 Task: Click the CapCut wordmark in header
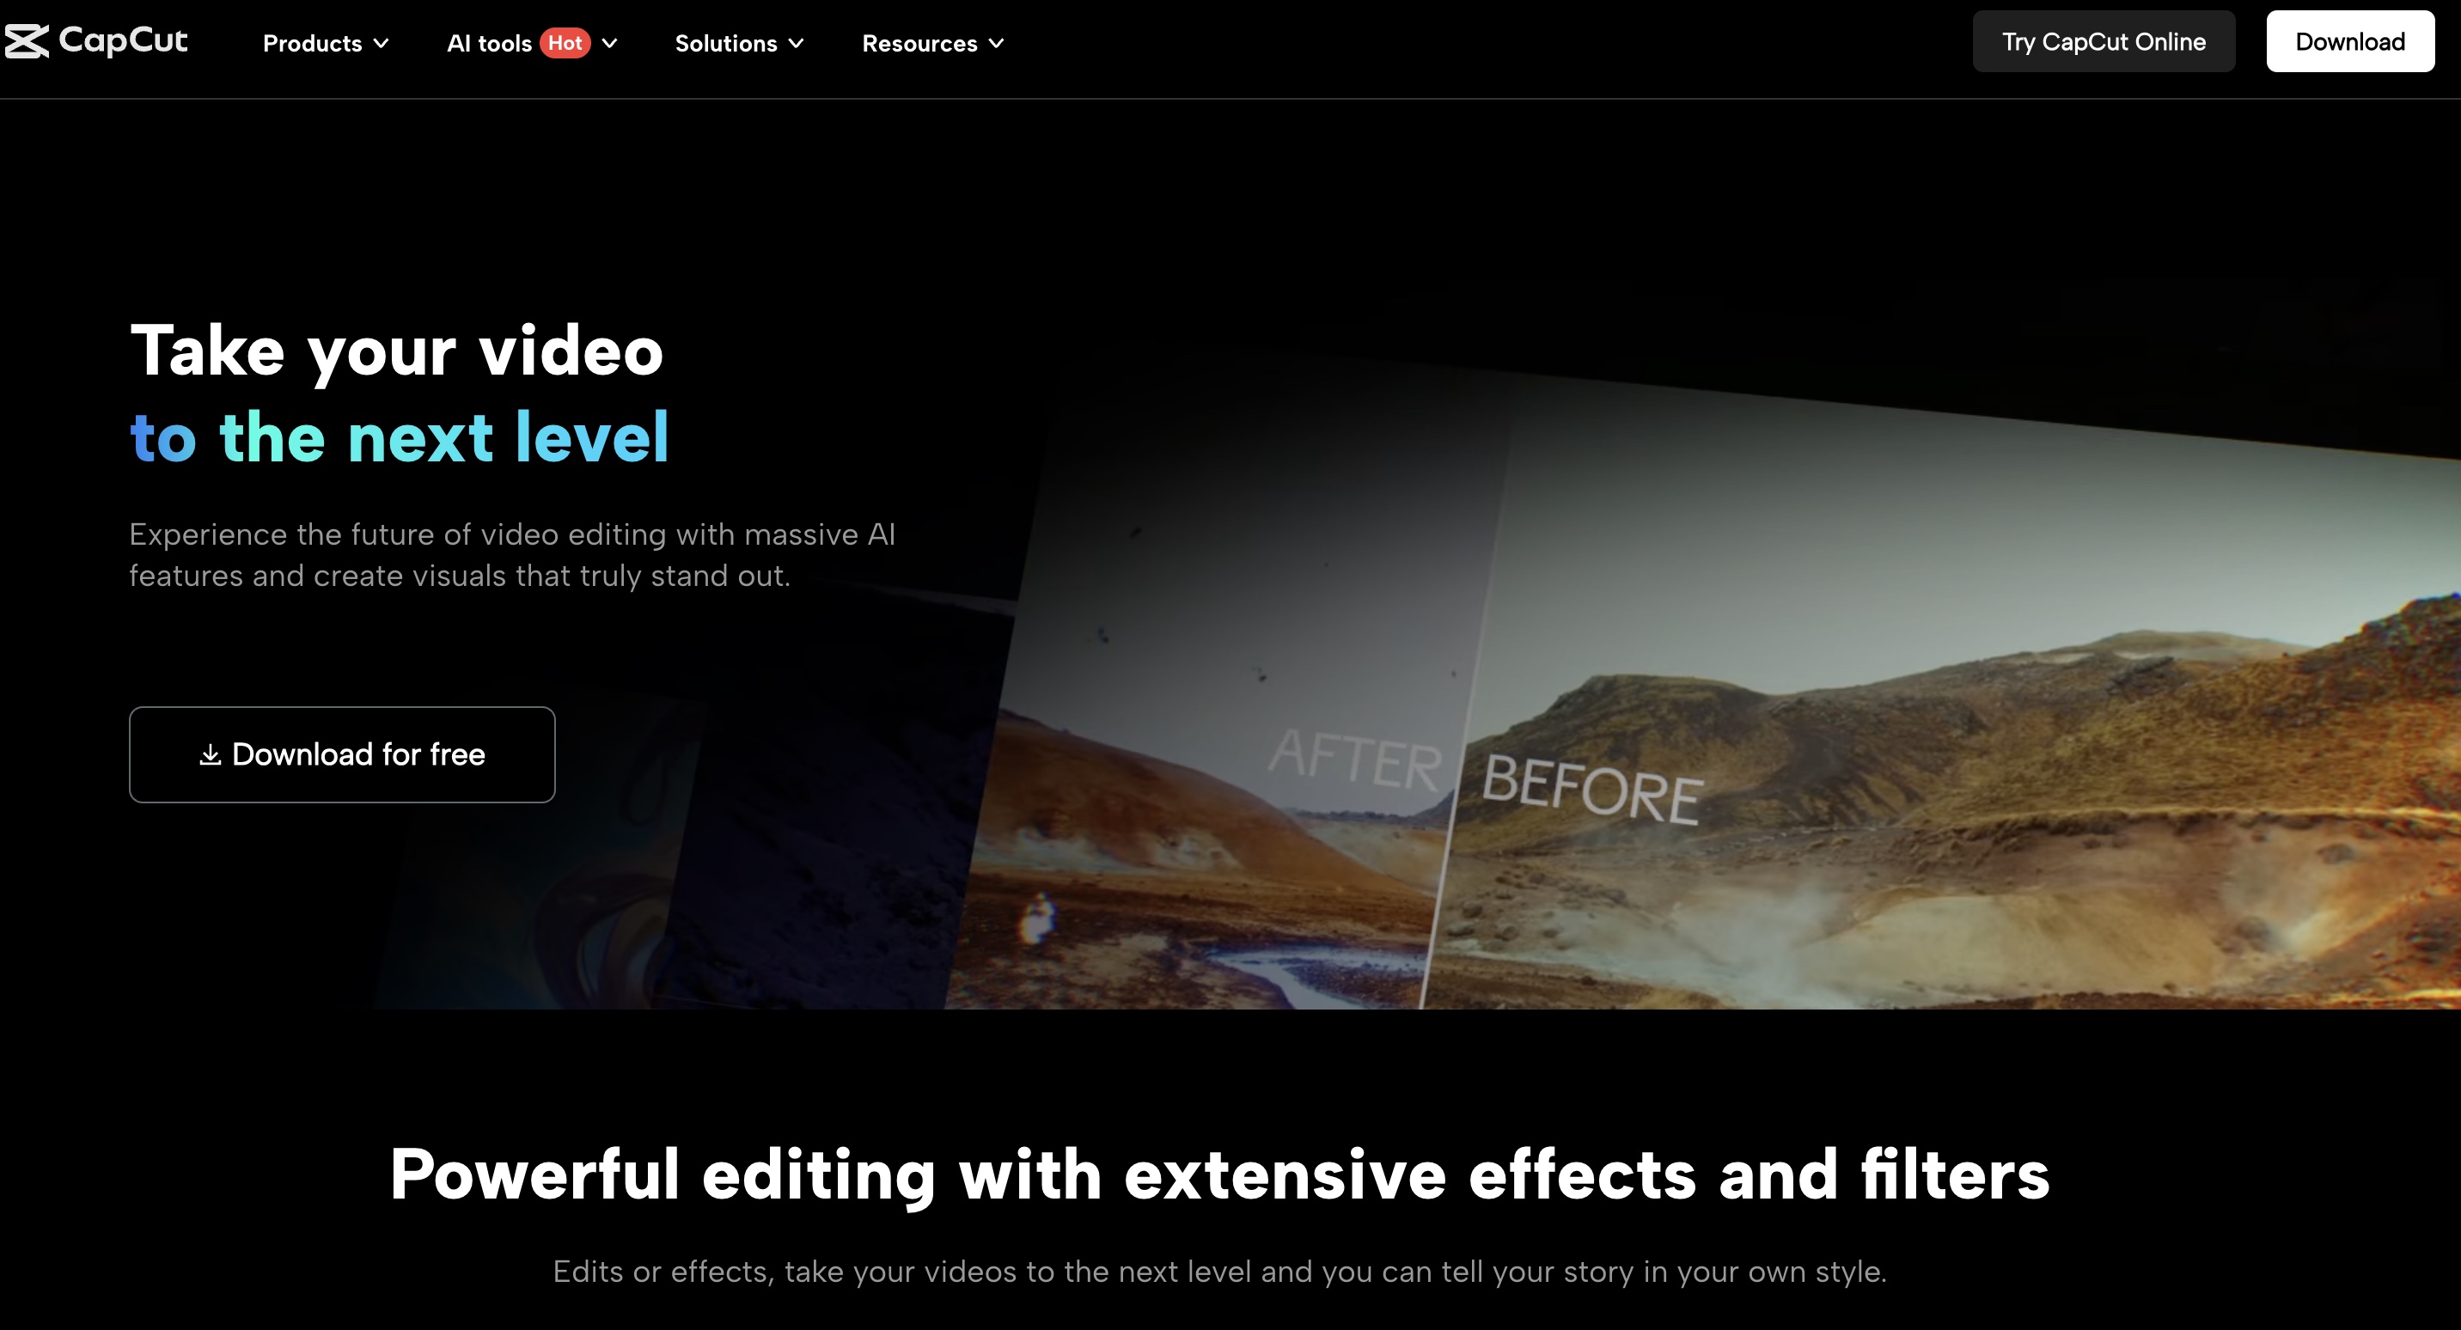point(123,40)
